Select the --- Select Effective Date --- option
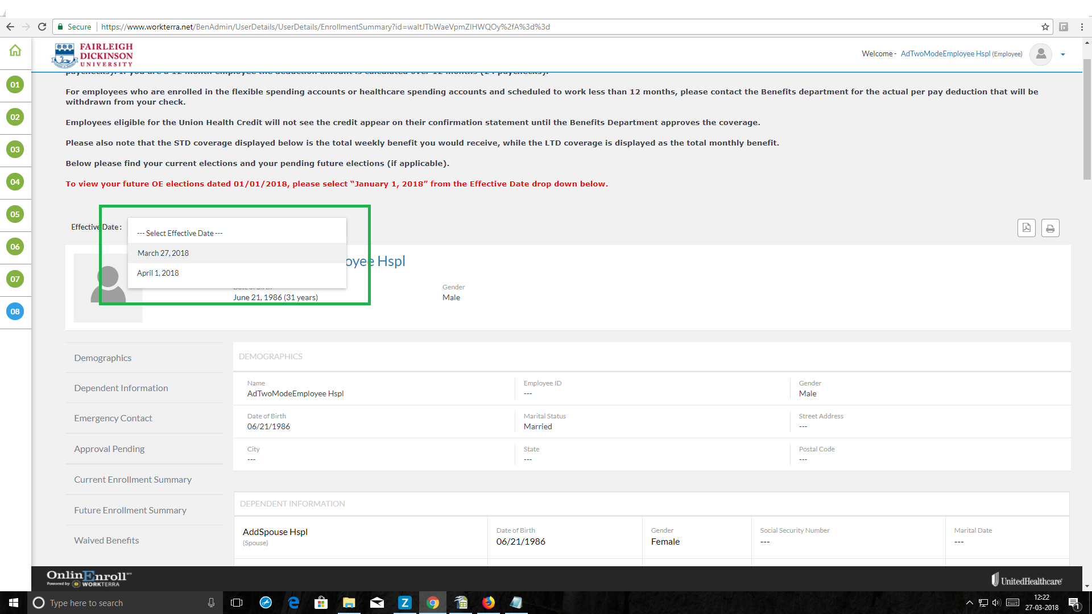Screen dimensions: 1092x614 (237, 233)
